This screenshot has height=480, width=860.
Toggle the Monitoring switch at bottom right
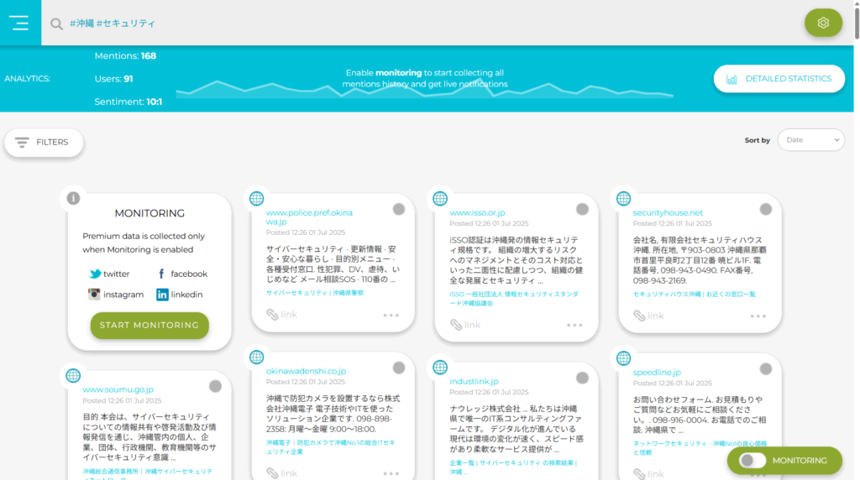[752, 460]
